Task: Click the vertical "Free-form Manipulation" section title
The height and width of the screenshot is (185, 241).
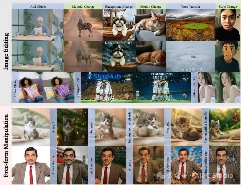Action: [6, 146]
